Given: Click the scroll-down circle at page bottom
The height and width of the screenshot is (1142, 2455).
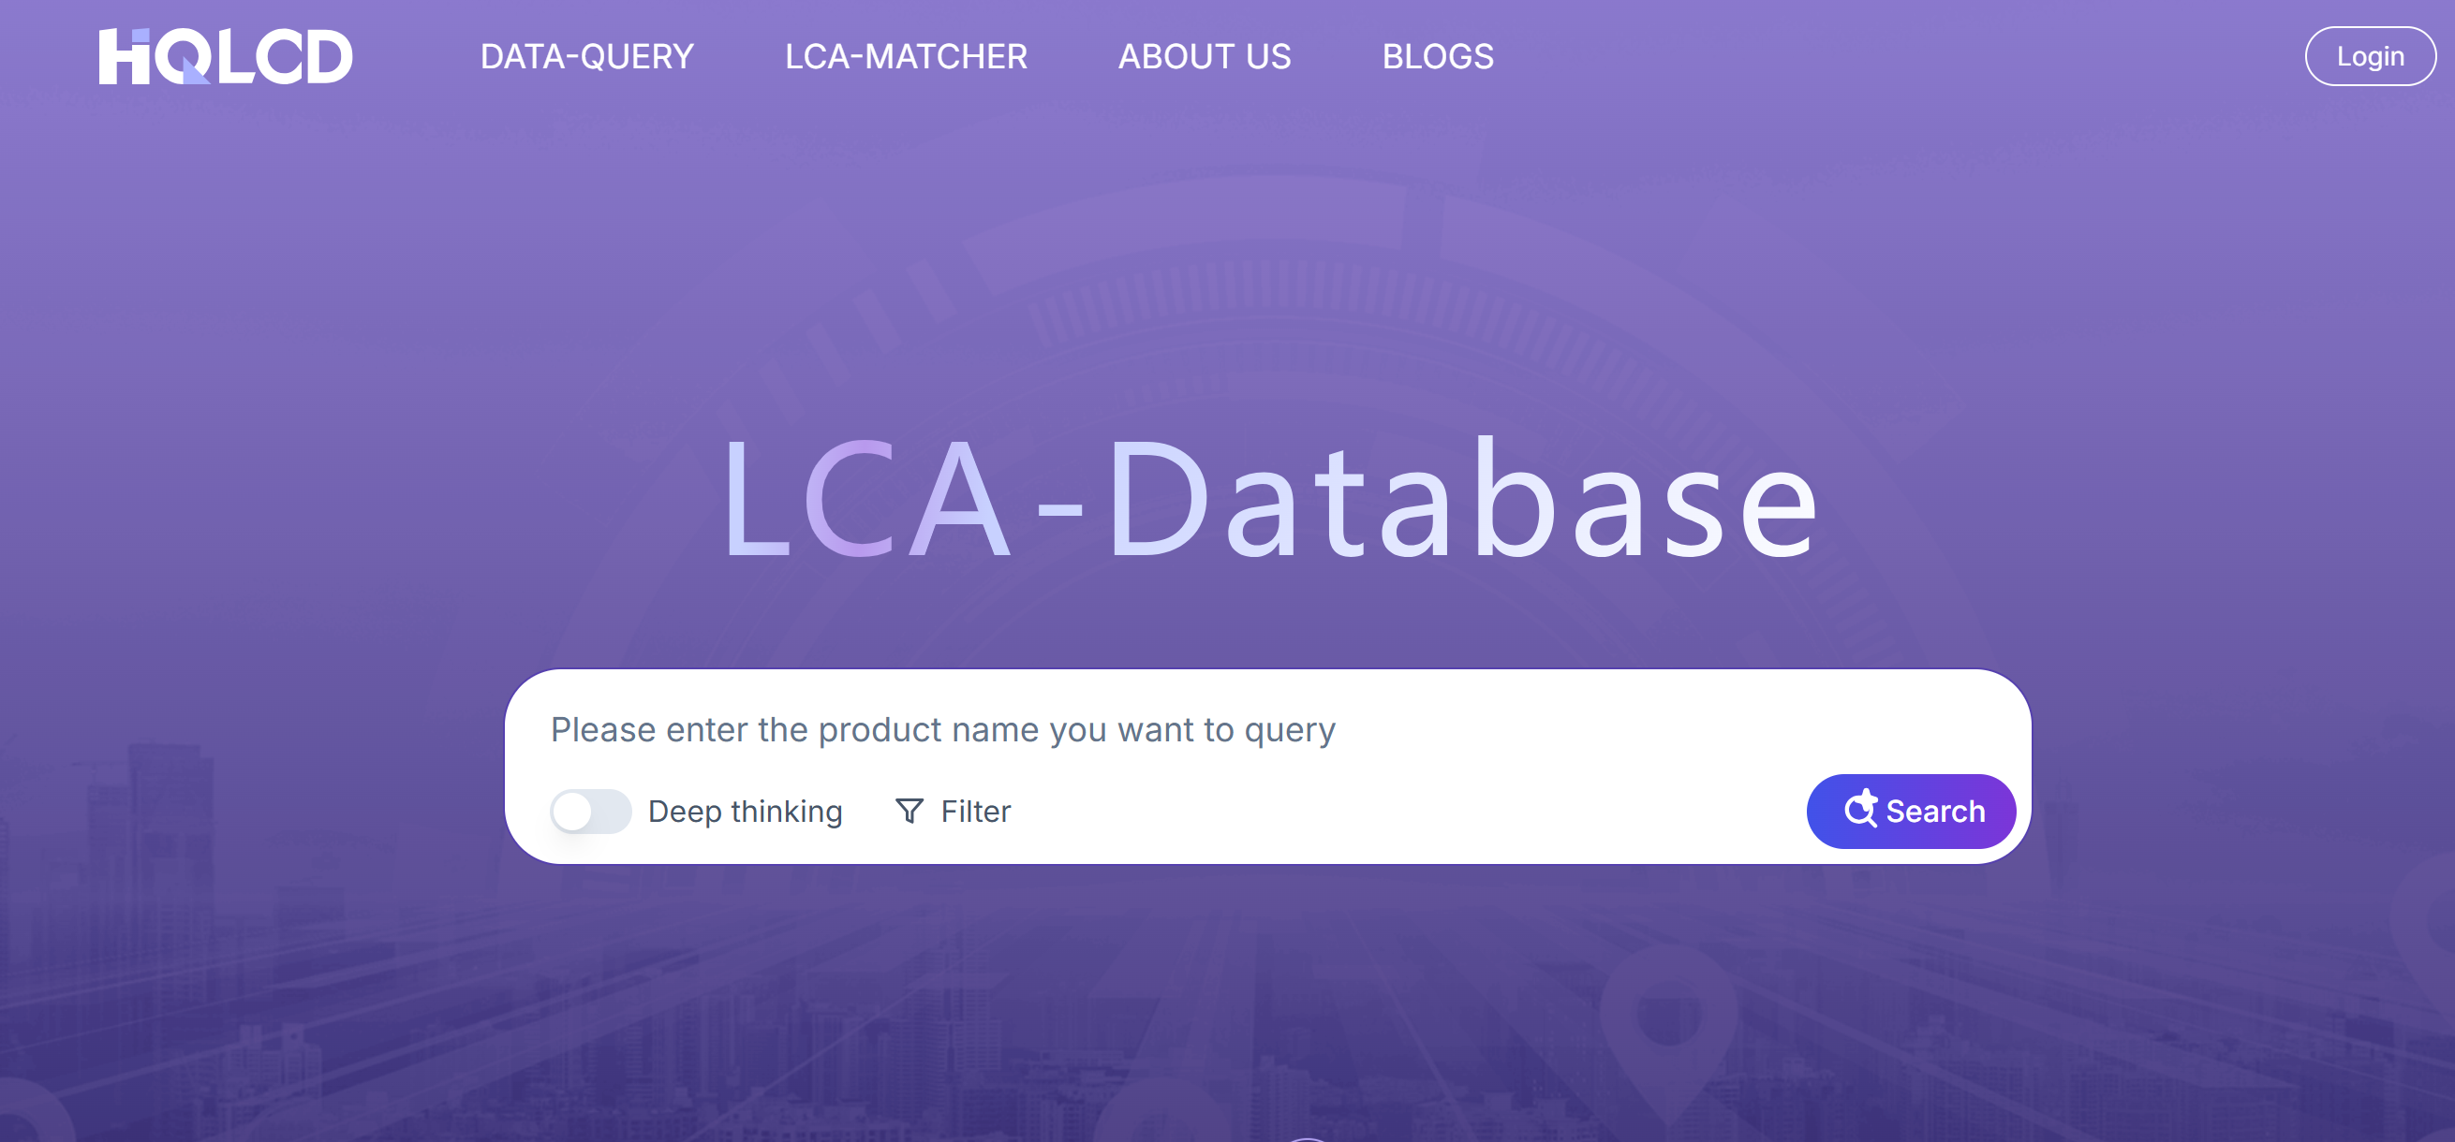Looking at the screenshot, I should point(1307,1138).
